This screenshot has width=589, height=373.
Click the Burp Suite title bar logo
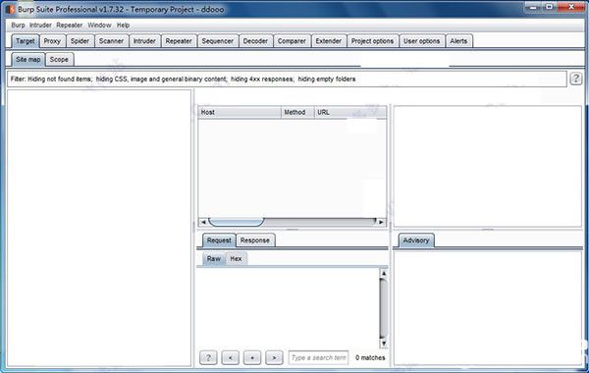point(10,9)
